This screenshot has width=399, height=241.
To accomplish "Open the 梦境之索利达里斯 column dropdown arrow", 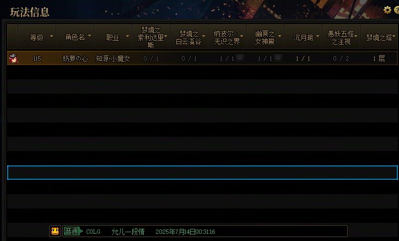I will (x=166, y=36).
